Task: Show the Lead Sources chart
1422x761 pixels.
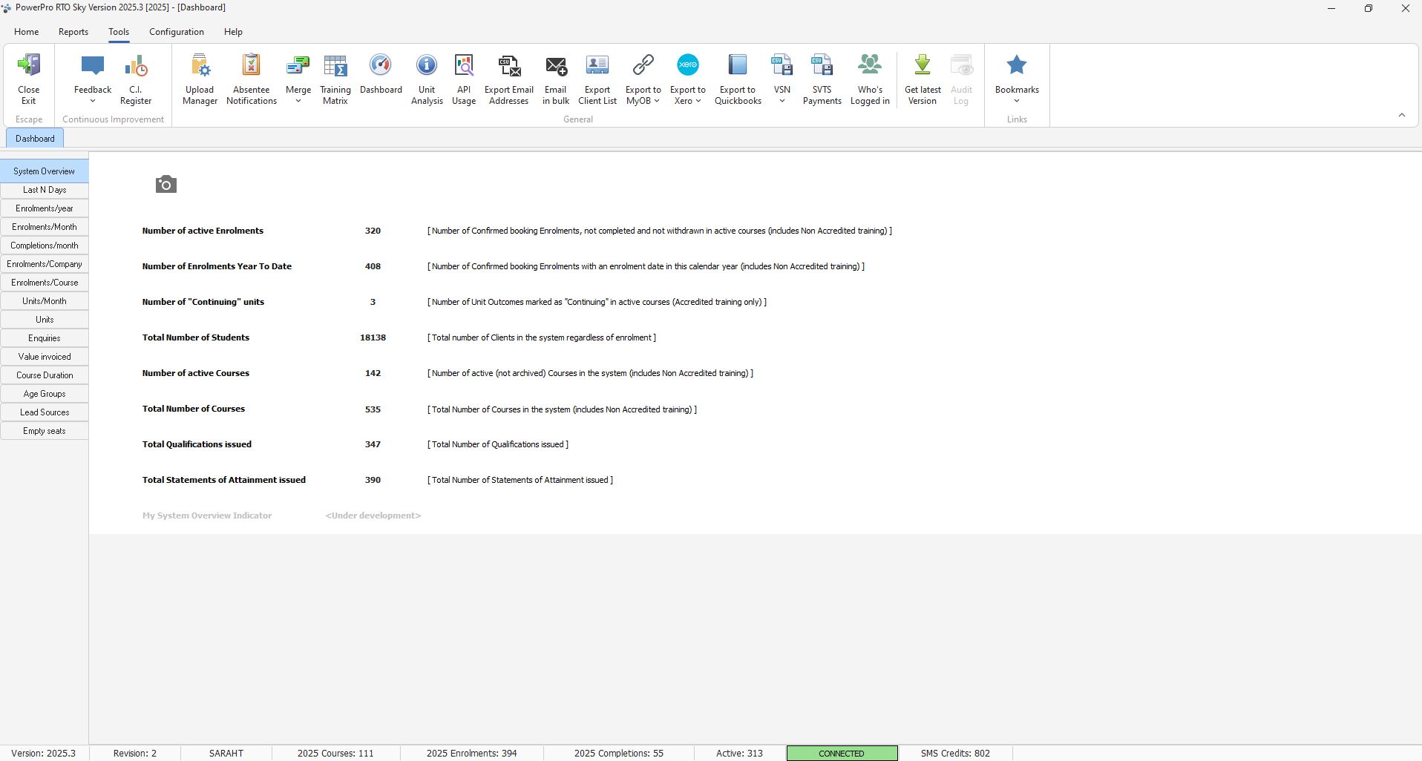Action: (x=45, y=412)
